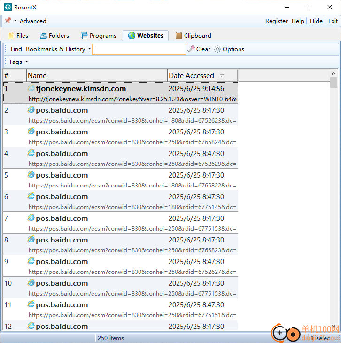
Task: Select URL with rdid=6775151 in row 11
Action: coord(132,315)
